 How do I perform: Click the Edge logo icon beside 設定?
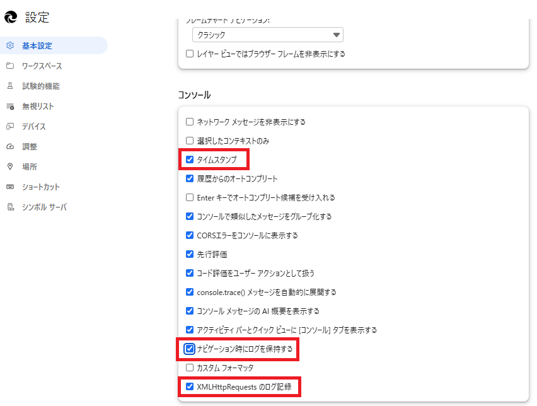point(10,18)
